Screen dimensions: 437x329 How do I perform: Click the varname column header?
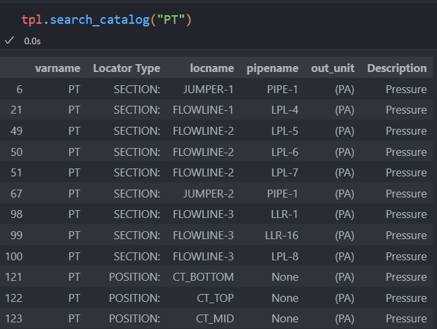point(57,68)
